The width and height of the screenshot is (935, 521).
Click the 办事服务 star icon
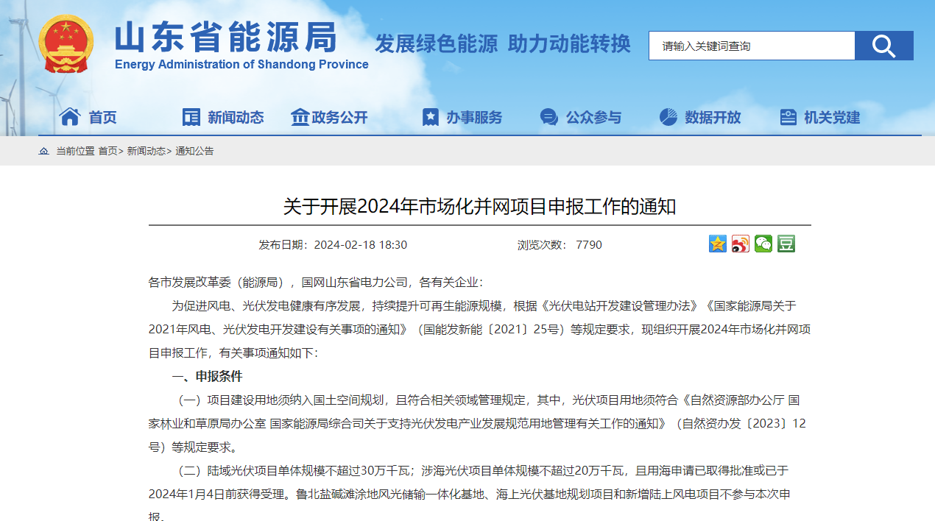point(430,117)
